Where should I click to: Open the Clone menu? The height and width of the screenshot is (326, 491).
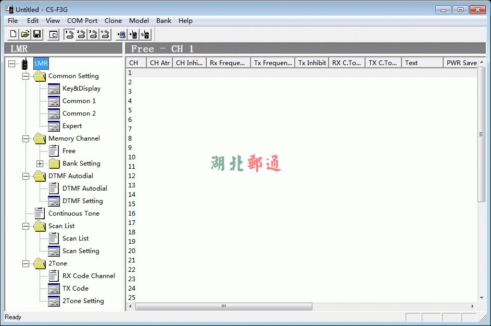coord(113,21)
